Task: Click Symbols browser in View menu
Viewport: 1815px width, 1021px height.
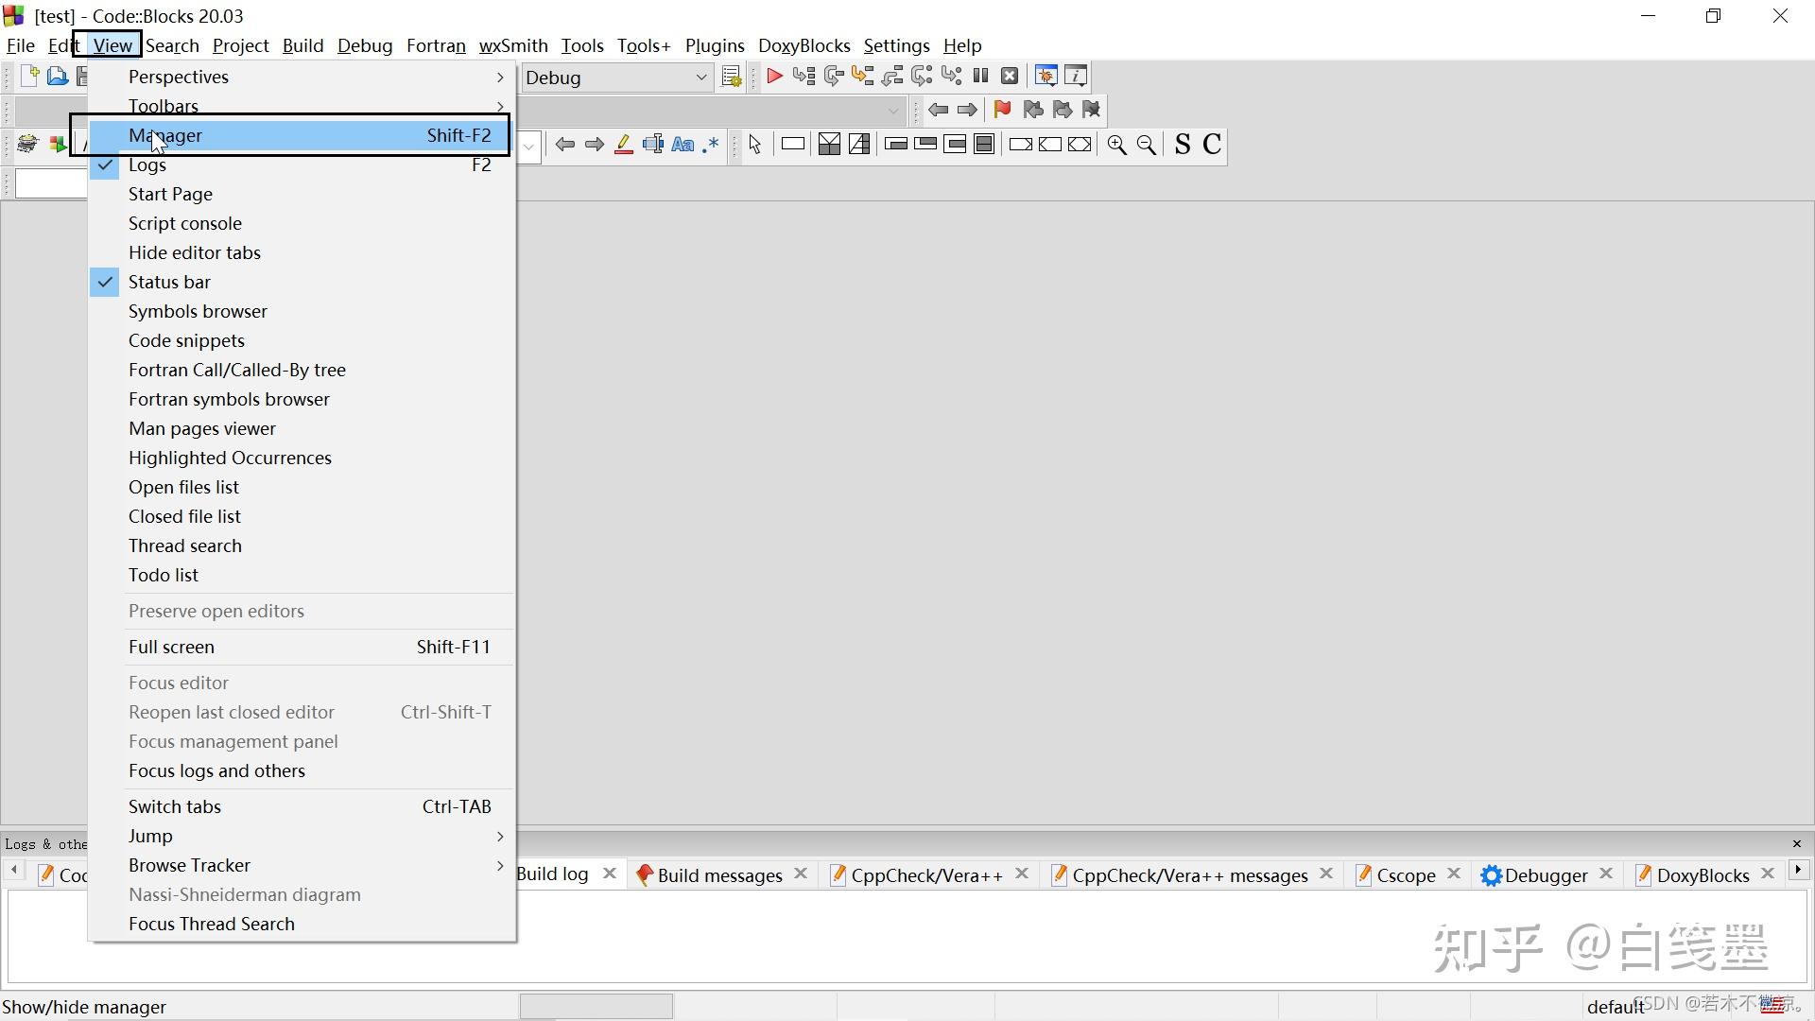Action: click(x=198, y=312)
